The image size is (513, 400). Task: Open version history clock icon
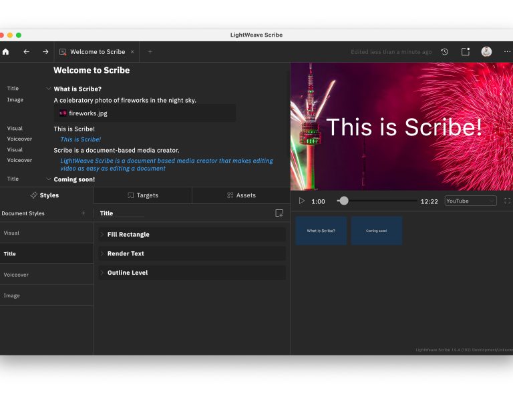tap(444, 52)
